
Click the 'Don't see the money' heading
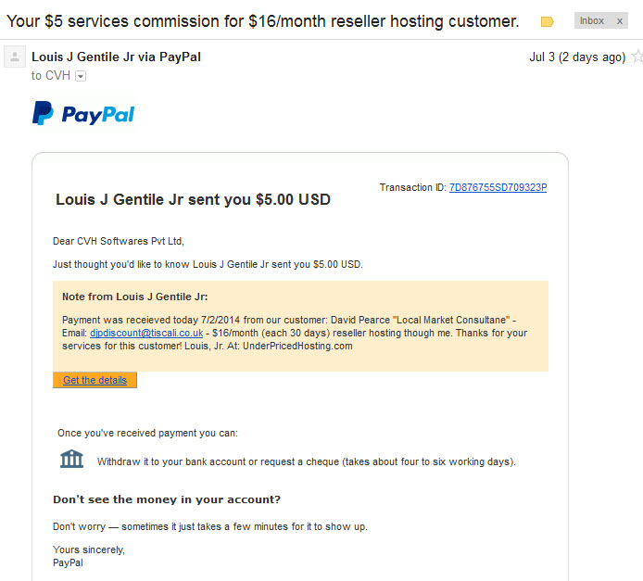(167, 499)
